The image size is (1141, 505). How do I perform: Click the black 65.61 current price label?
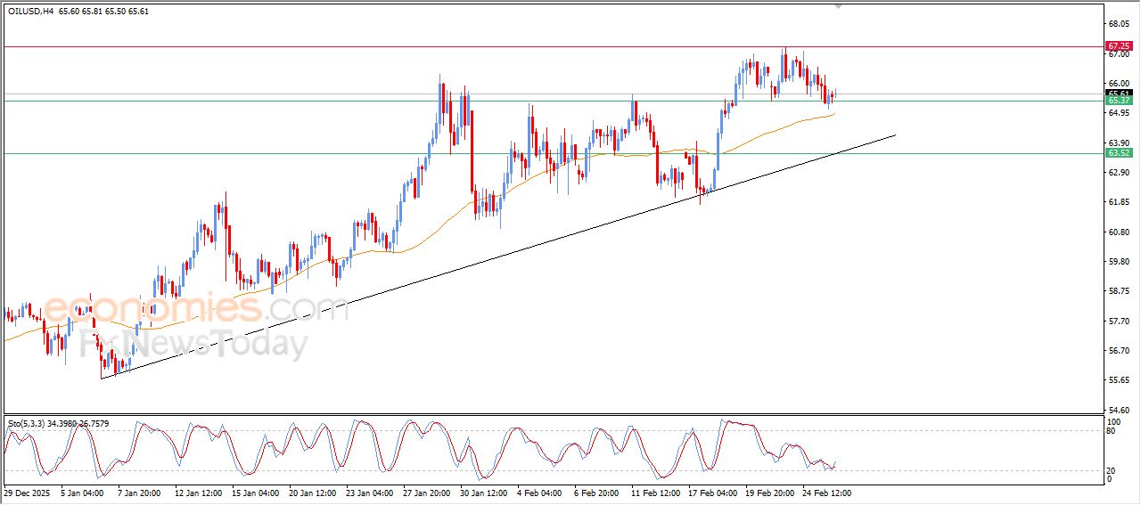click(x=1118, y=93)
